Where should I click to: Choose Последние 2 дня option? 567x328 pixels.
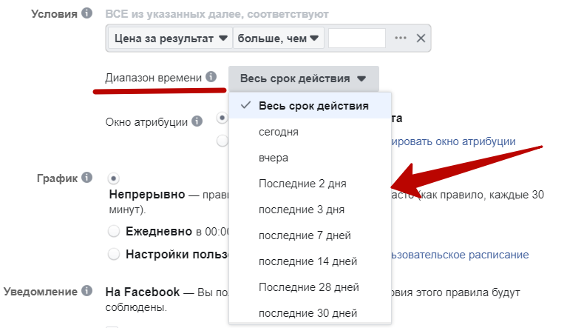[310, 184]
